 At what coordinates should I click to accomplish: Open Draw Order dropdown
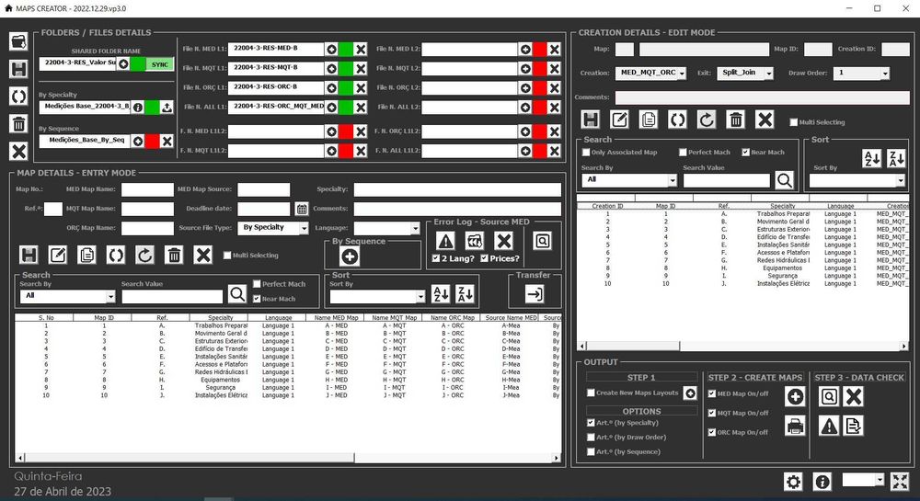pyautogui.click(x=885, y=74)
